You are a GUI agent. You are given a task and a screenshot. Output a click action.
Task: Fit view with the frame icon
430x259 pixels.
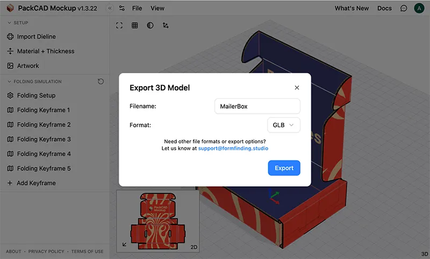119,25
